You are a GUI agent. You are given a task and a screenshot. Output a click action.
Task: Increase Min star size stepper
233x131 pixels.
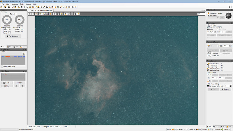[x=231, y=86]
